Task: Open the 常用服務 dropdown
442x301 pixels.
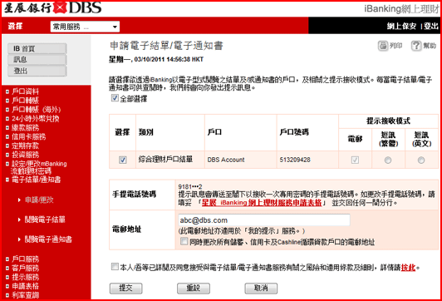Action: pos(85,27)
